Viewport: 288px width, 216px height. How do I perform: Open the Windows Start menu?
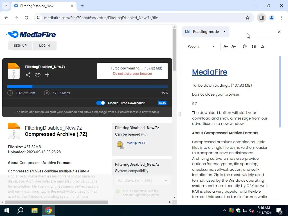(7, 210)
